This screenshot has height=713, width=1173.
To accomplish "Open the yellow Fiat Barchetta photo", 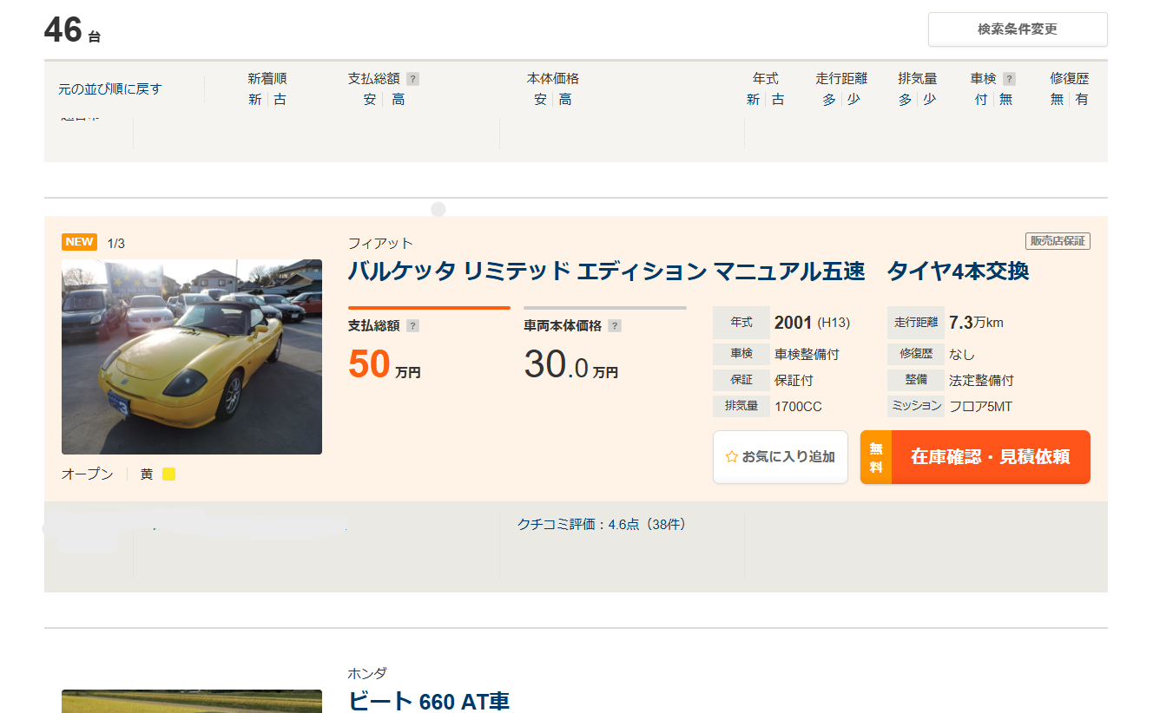I will click(192, 356).
